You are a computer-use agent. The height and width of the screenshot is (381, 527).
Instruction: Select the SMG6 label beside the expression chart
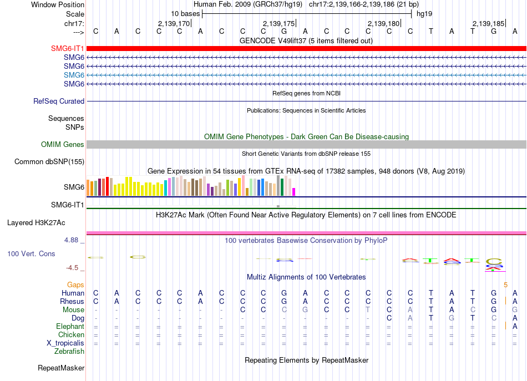[x=74, y=187]
